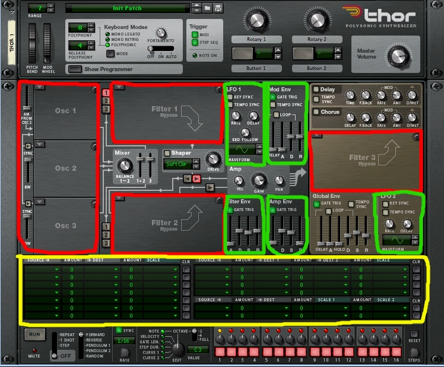
Task: Click the Init Patch name display
Action: point(127,8)
